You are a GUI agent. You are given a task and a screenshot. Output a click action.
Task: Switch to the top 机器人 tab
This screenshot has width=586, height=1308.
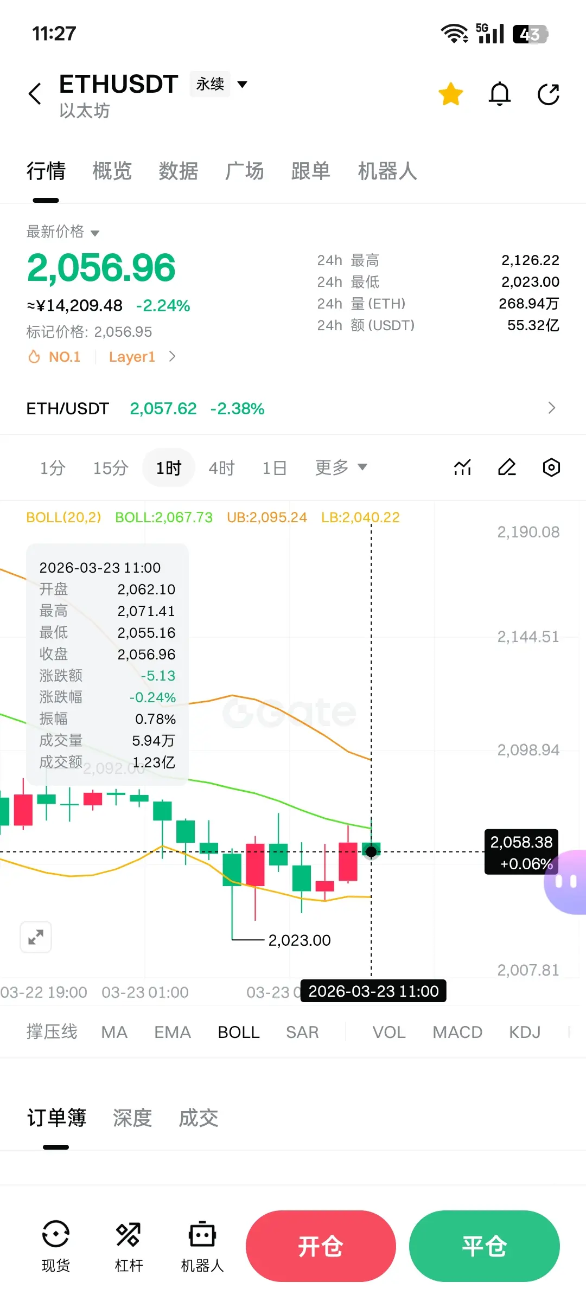click(x=387, y=171)
